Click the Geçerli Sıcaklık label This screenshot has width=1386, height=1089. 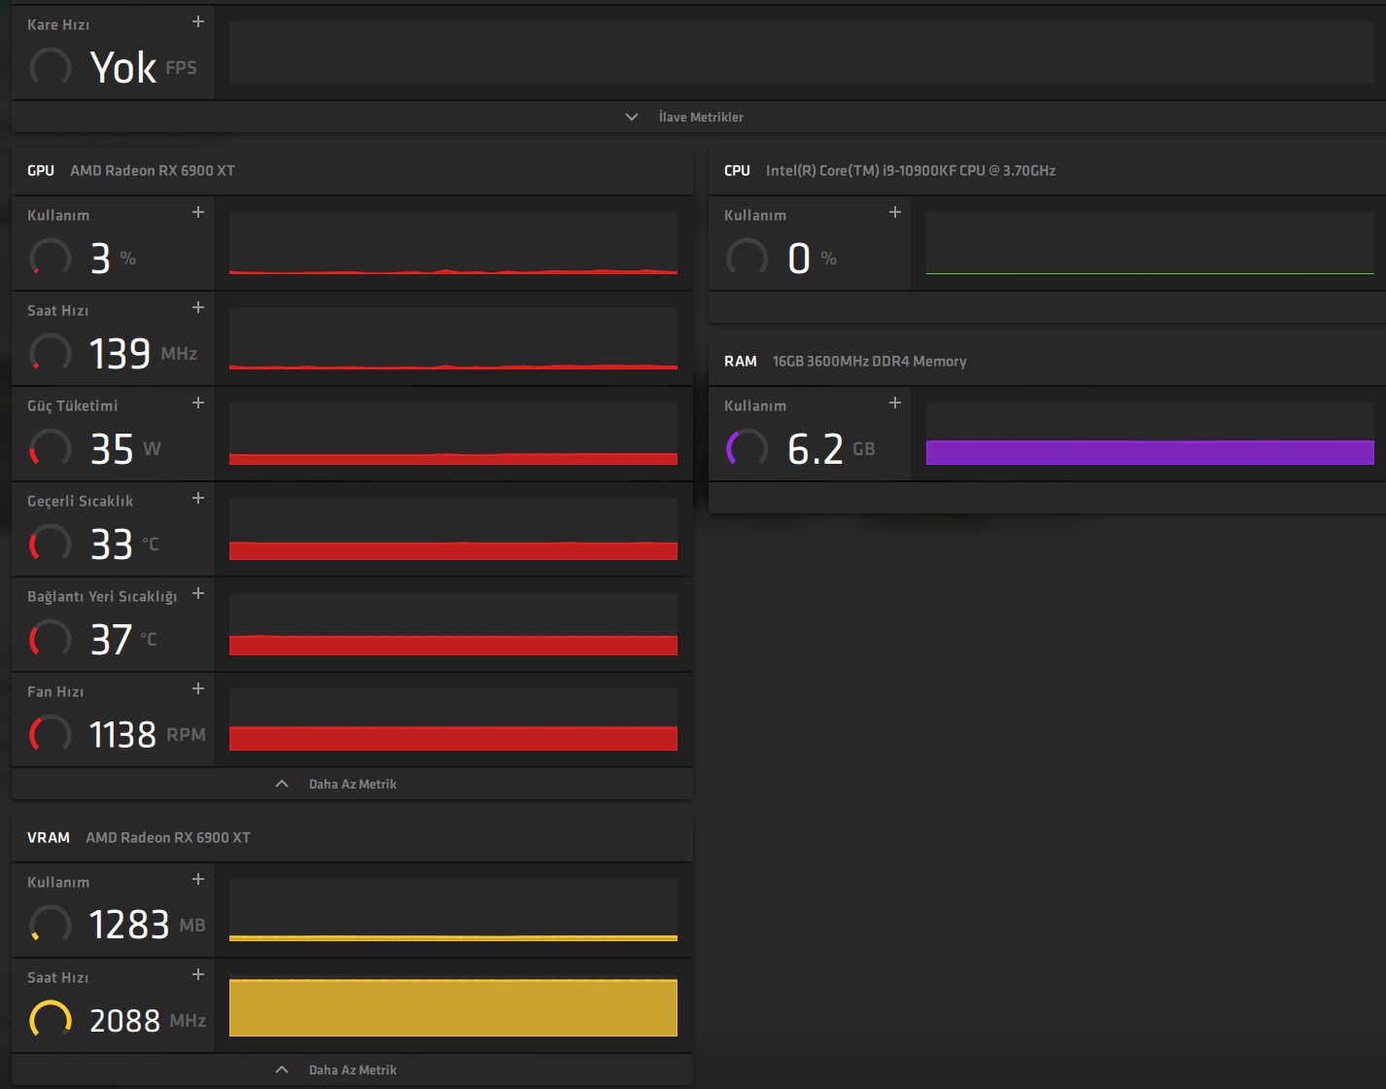pos(80,502)
